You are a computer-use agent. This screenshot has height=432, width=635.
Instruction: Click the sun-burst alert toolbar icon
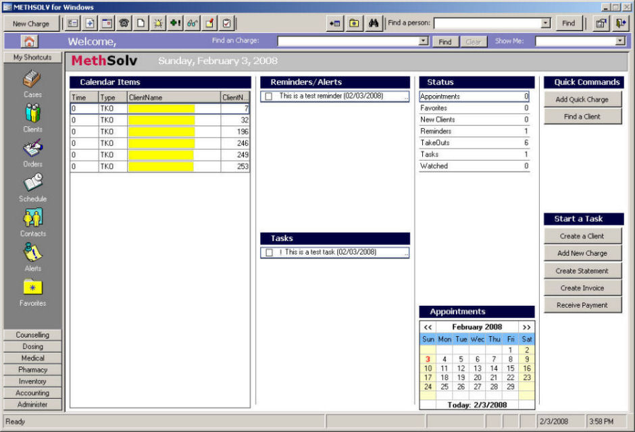click(158, 24)
